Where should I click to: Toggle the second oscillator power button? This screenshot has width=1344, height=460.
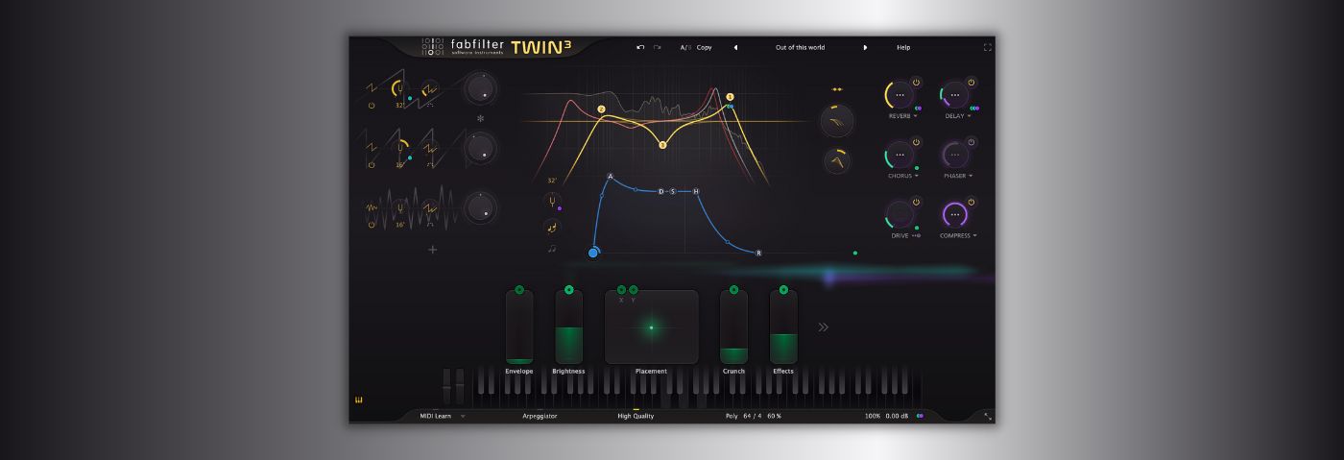click(372, 164)
